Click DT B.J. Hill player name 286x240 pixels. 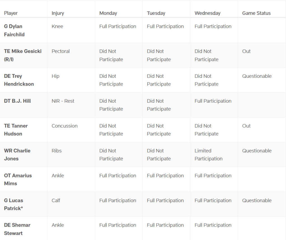pyautogui.click(x=17, y=101)
